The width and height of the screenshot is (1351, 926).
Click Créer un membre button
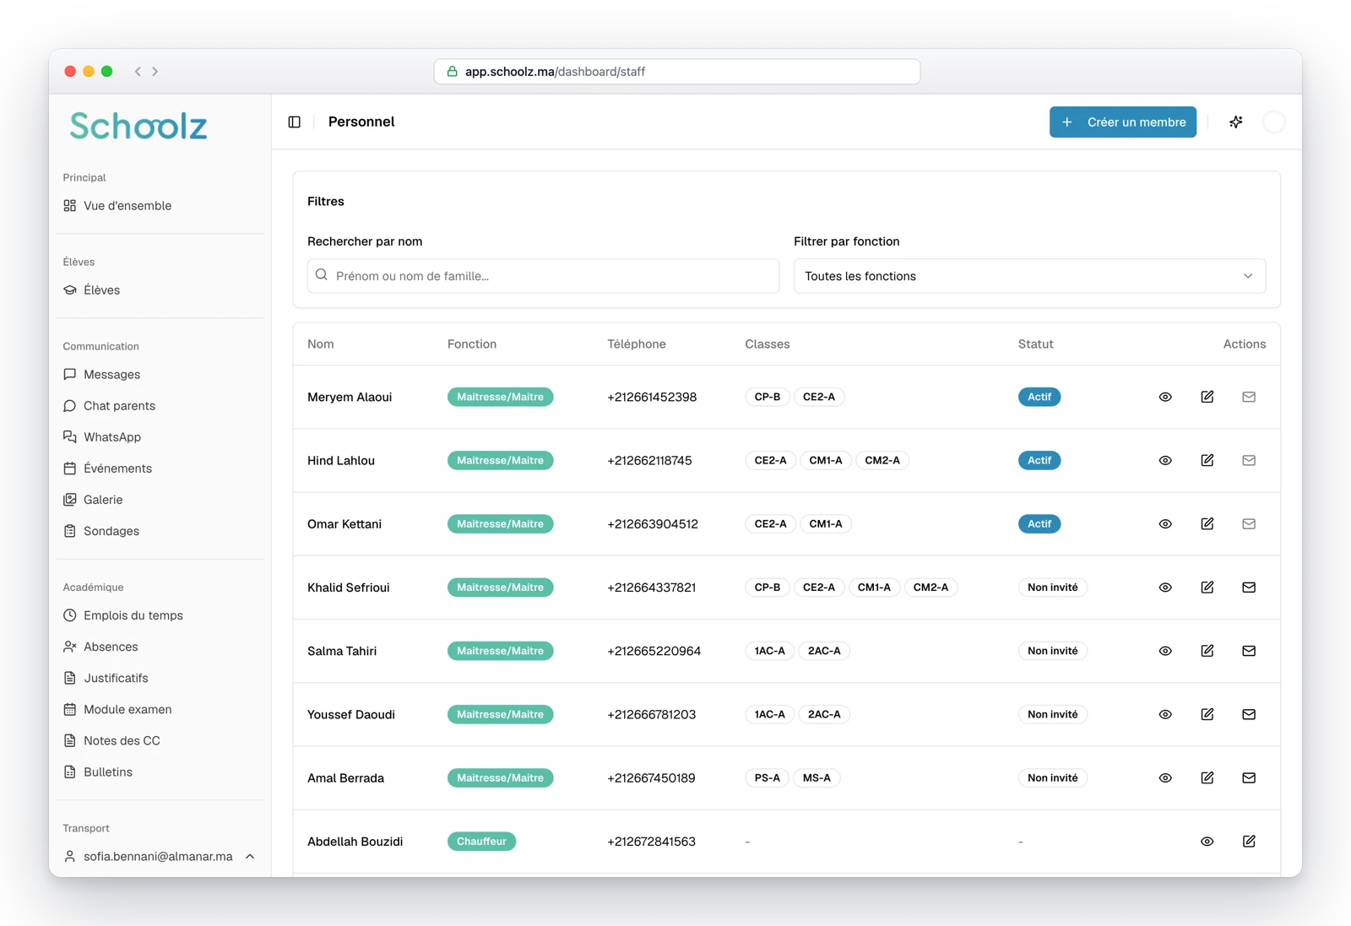(1123, 122)
